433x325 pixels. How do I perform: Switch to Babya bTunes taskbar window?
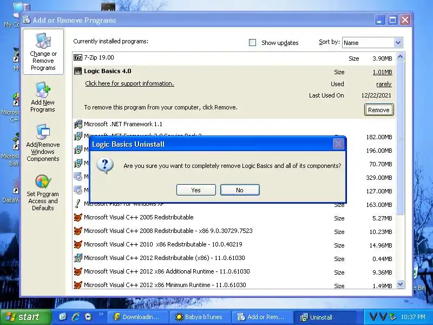pos(200,317)
